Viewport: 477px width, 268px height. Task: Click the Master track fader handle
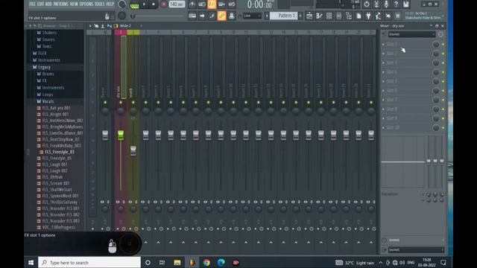105,135
